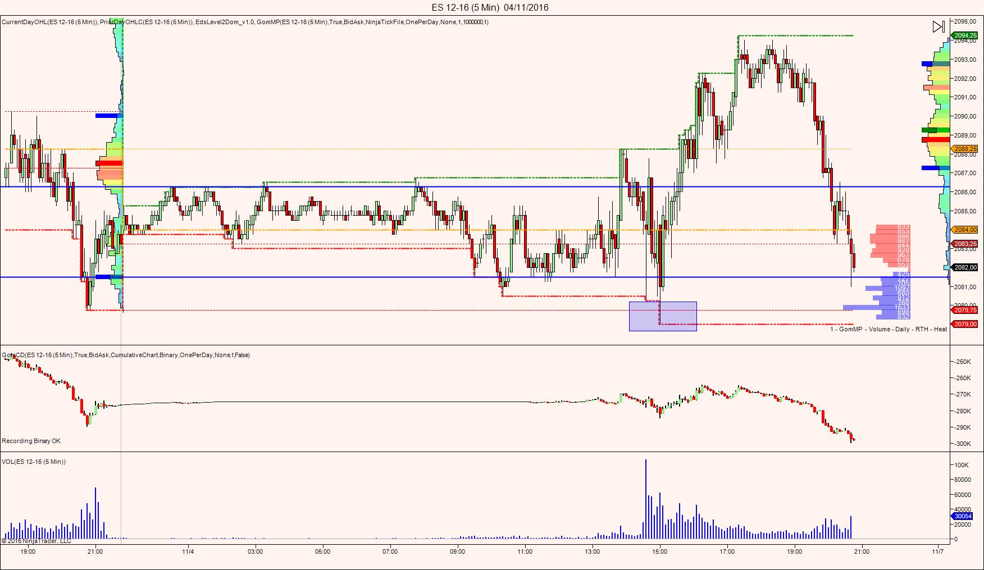Click the 09:00 time axis label

point(458,551)
